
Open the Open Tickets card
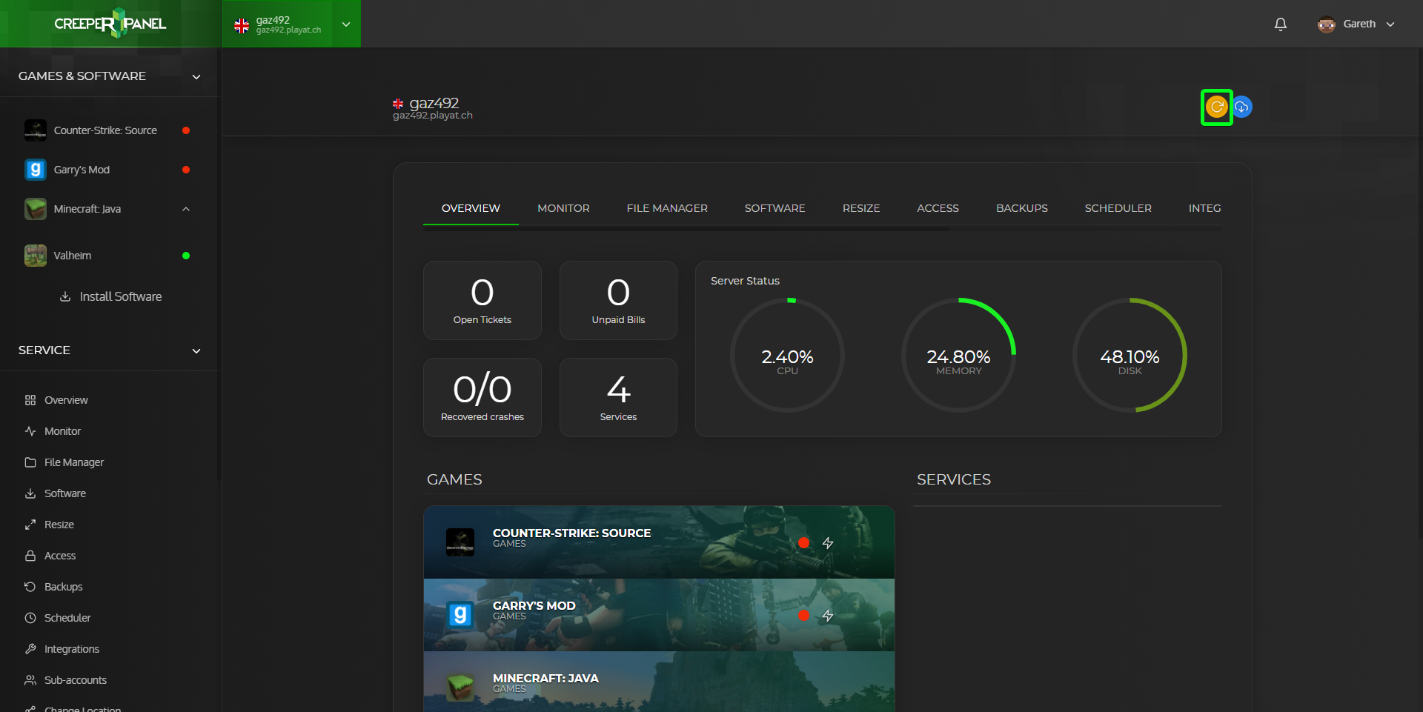point(482,300)
